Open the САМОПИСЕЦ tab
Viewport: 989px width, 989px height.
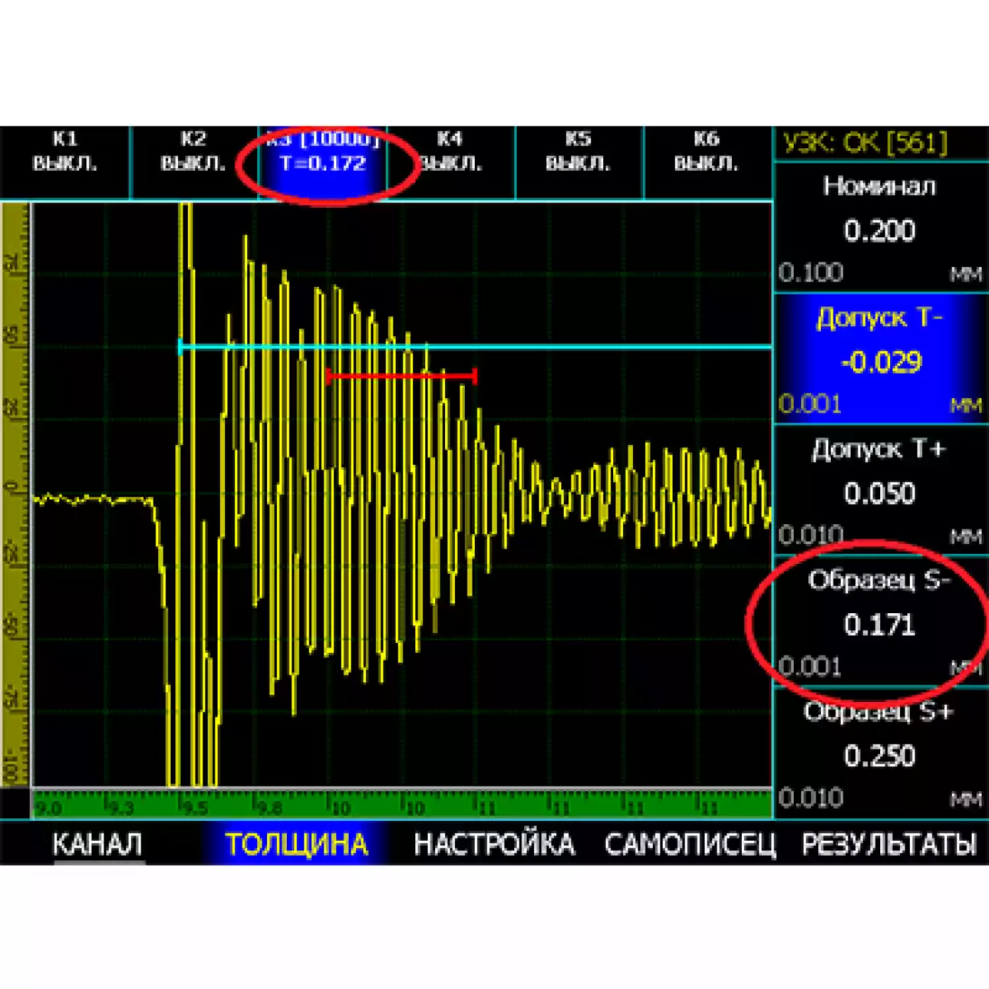[690, 844]
